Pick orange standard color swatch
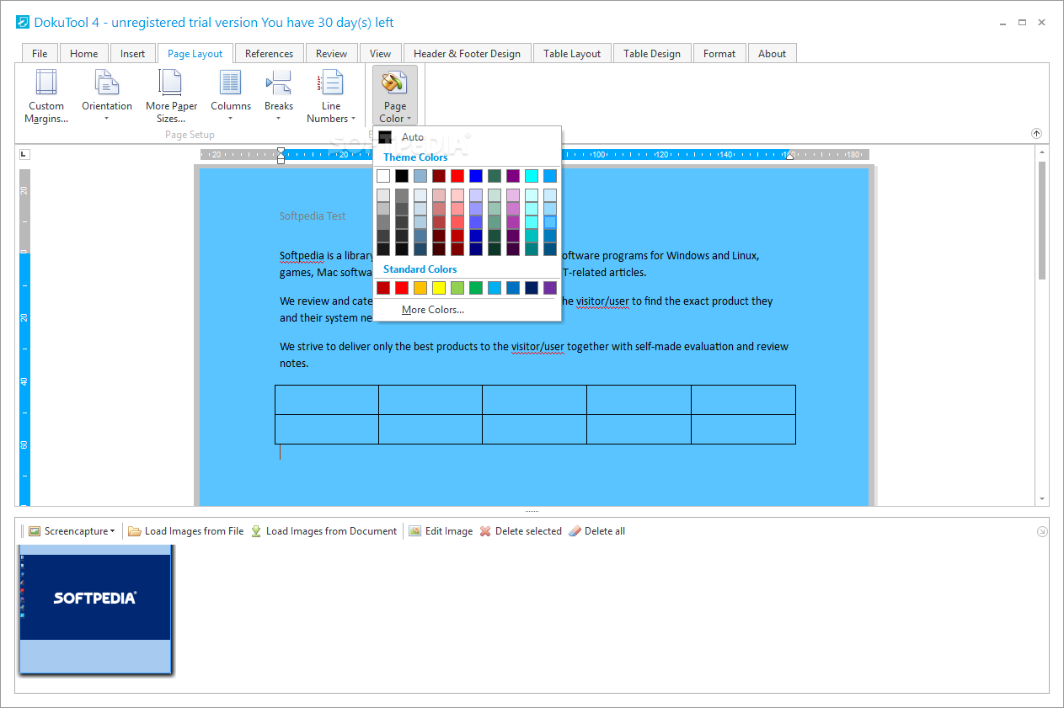The width and height of the screenshot is (1064, 708). pyautogui.click(x=420, y=288)
